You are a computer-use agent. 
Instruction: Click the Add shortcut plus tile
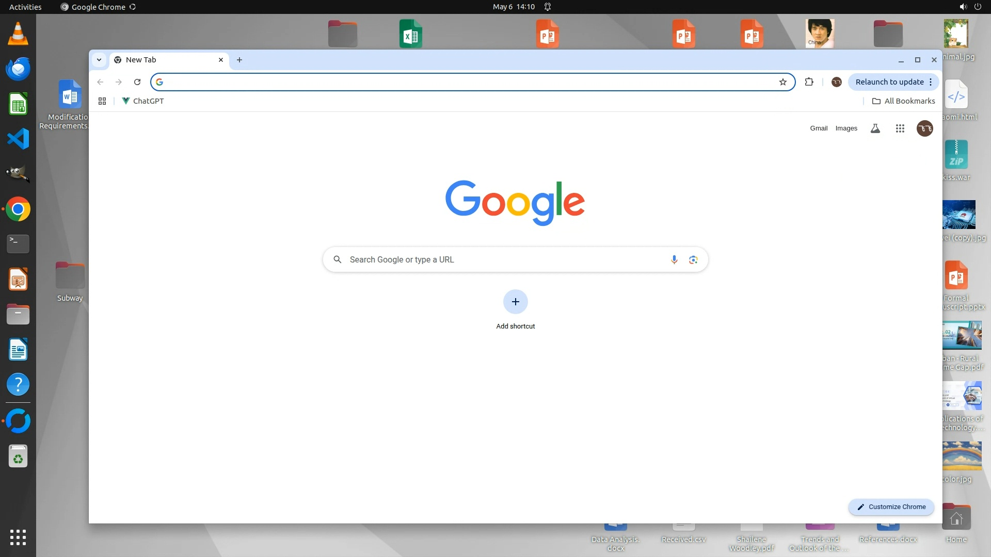point(515,302)
